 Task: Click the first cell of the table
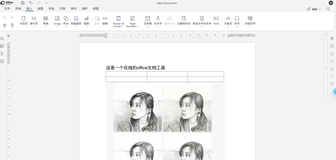[x=126, y=74]
